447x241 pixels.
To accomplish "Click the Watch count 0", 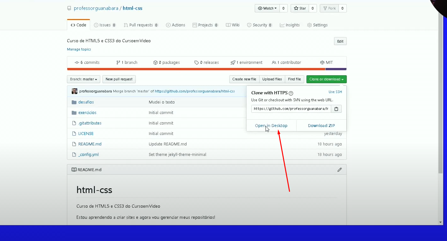I will [x=284, y=8].
